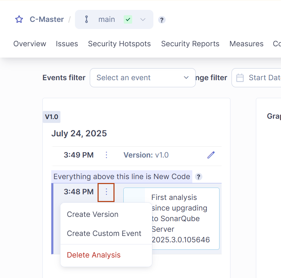Open the Security Hotspots tab
The width and height of the screenshot is (281, 278).
pos(119,44)
